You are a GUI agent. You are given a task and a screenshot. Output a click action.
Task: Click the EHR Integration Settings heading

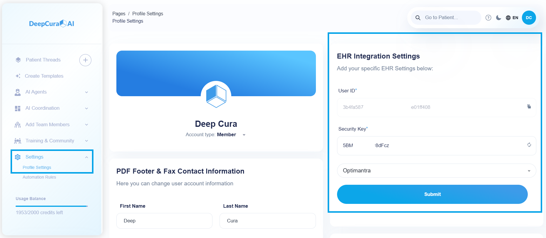378,56
